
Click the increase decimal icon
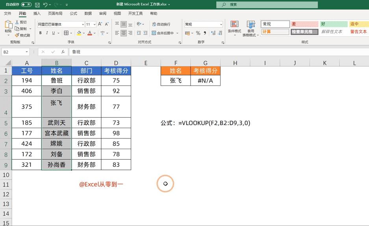[x=213, y=33]
